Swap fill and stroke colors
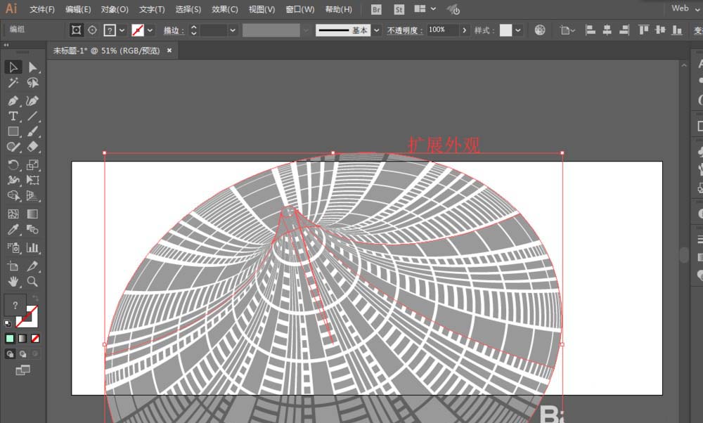The height and width of the screenshot is (423, 703). pyautogui.click(x=35, y=299)
